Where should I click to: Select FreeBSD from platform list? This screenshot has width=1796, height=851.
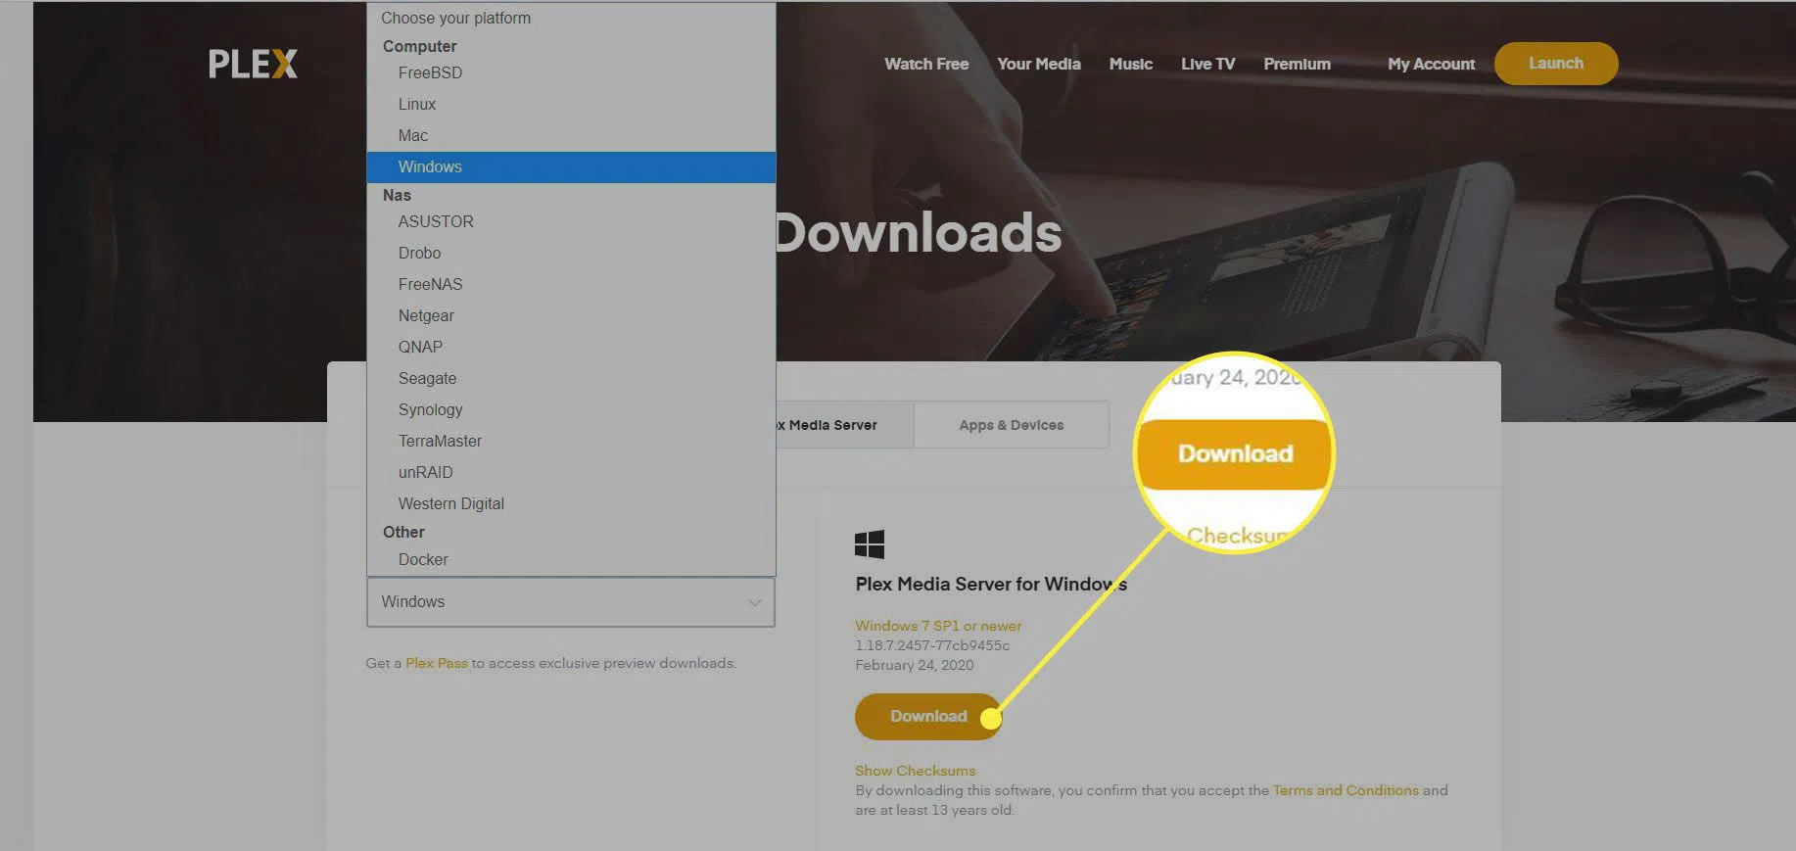tap(571, 72)
